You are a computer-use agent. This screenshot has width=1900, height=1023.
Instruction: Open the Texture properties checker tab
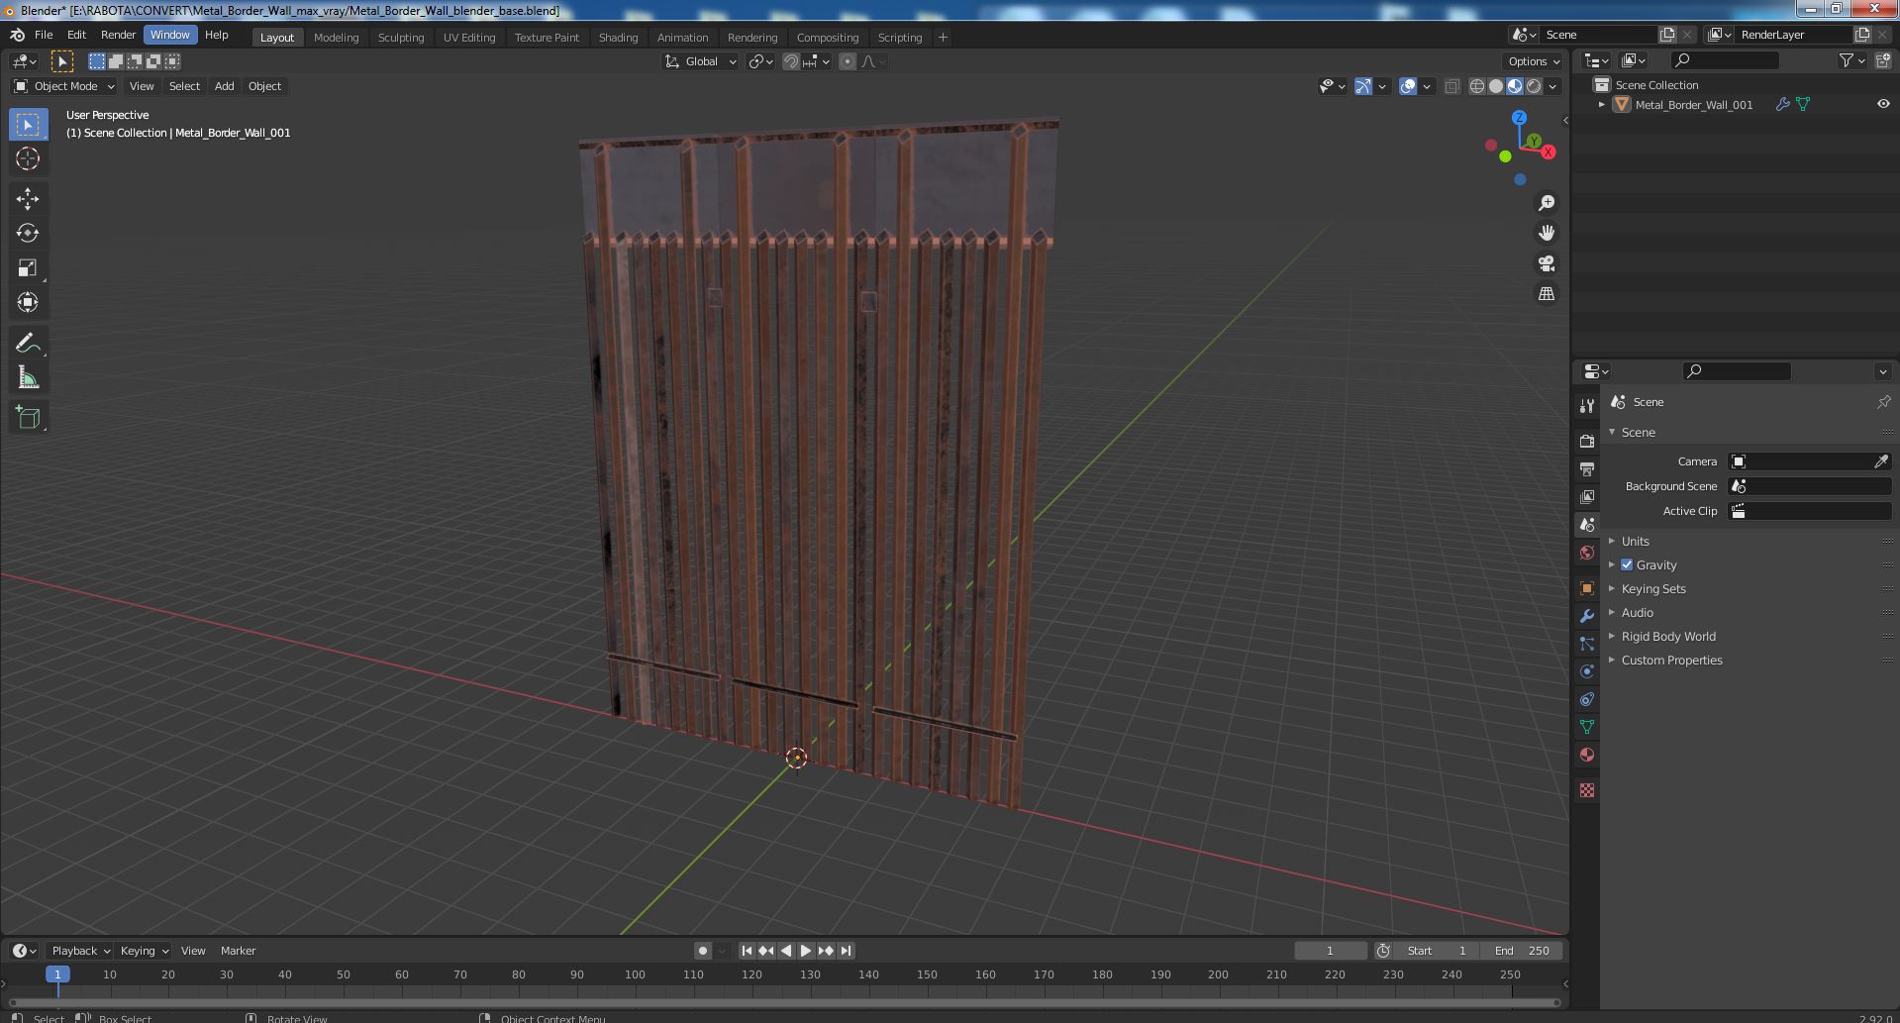tap(1587, 790)
